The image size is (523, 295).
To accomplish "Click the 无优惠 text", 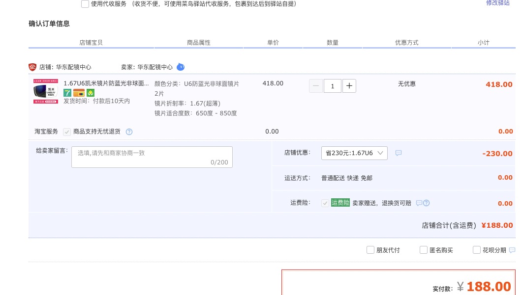I will [x=406, y=84].
